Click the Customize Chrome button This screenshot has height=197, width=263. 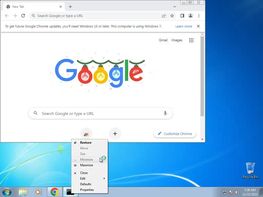pyautogui.click(x=175, y=134)
